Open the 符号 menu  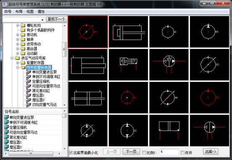(8, 12)
